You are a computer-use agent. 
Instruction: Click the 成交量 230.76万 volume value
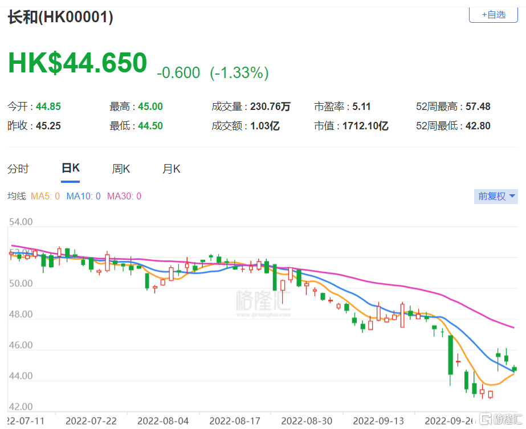tap(270, 107)
